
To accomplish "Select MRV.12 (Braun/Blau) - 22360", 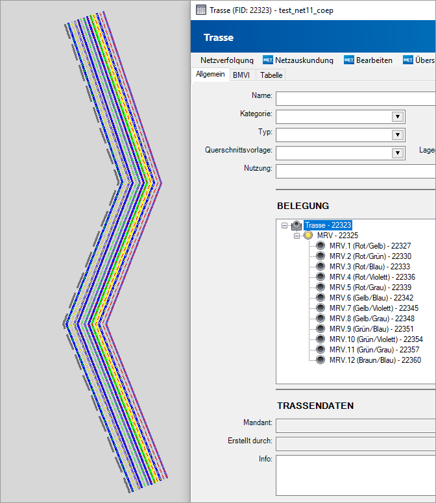I will coord(375,360).
